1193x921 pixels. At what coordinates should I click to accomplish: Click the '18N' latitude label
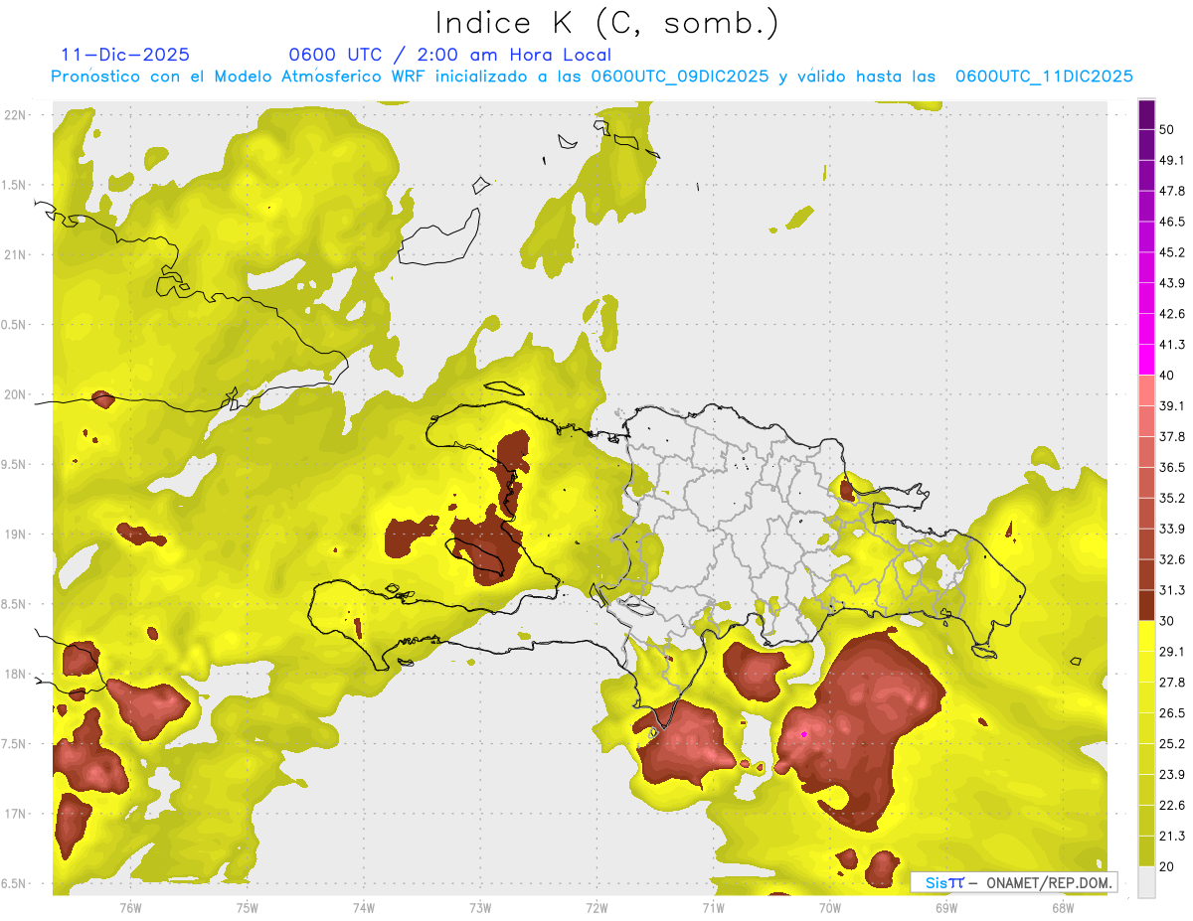pos(15,674)
